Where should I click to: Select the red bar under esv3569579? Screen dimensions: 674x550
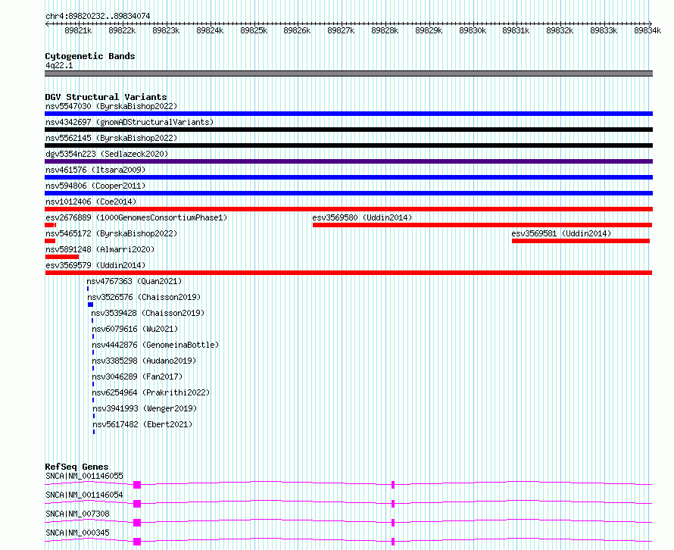[x=348, y=273]
